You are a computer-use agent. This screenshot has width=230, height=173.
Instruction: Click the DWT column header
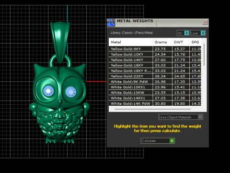coord(181,42)
